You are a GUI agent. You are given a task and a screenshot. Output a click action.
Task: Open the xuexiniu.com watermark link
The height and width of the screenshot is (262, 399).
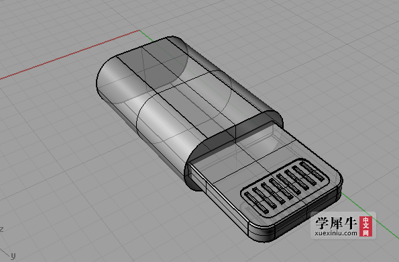[336, 233]
